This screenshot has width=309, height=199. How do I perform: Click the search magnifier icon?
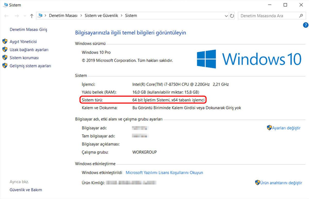301,16
